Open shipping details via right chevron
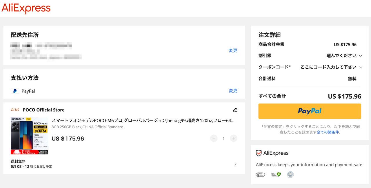The width and height of the screenshot is (371, 188). point(235,164)
